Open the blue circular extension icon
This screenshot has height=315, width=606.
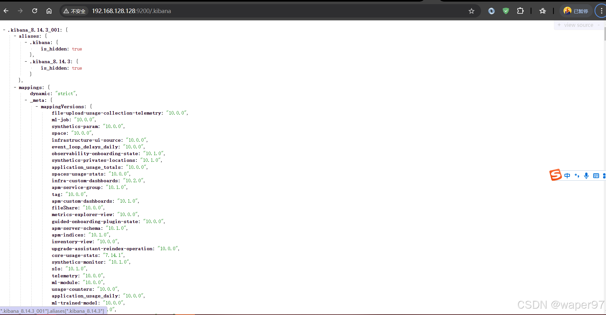pyautogui.click(x=491, y=11)
